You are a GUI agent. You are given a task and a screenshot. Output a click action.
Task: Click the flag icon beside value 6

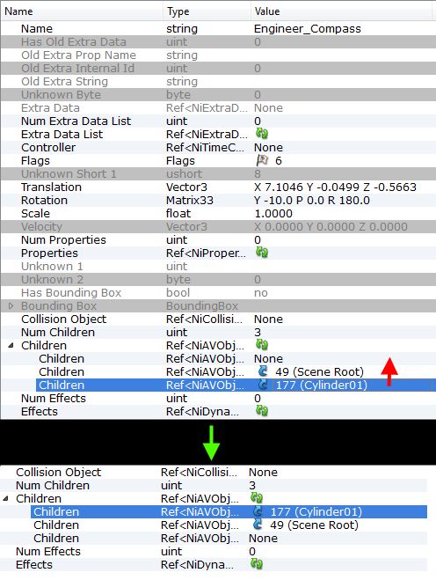[262, 160]
